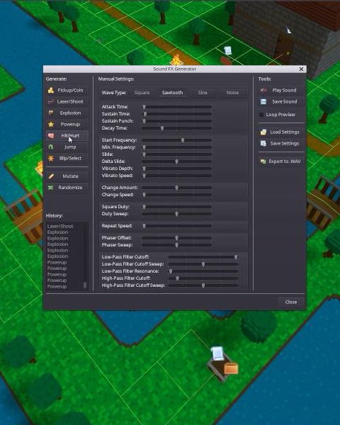Screen dimensions: 340x425
Task: Generate a Laser/Shoot sound
Action: [67, 101]
